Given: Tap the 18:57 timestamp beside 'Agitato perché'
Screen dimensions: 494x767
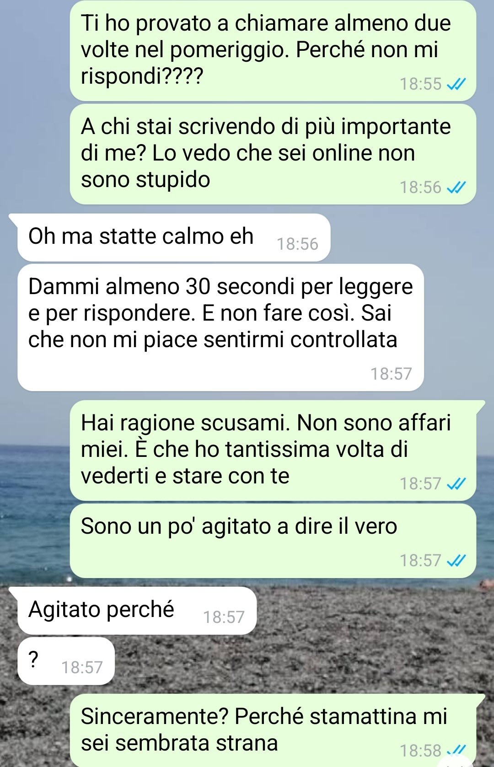Looking at the screenshot, I should 224,617.
